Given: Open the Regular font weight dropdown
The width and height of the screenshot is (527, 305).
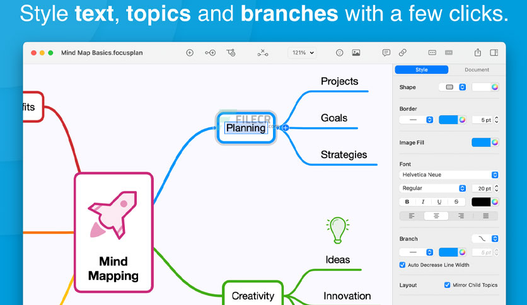Looking at the screenshot, I should click(x=432, y=188).
